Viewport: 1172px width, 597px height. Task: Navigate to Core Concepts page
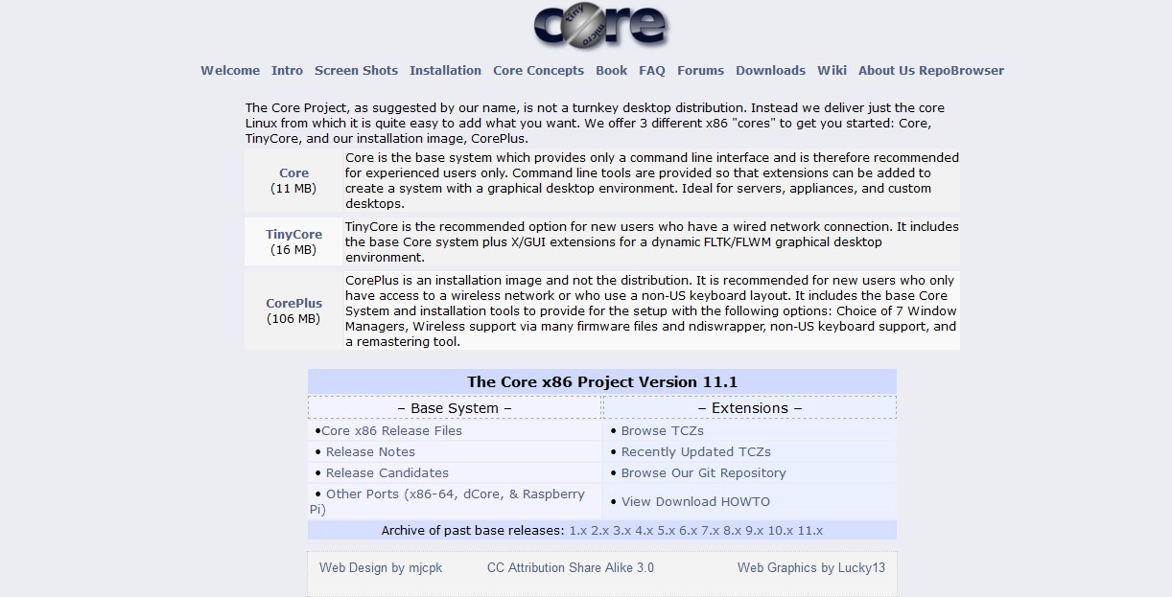pos(538,70)
